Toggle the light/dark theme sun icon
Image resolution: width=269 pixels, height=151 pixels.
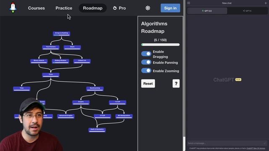click(148, 8)
